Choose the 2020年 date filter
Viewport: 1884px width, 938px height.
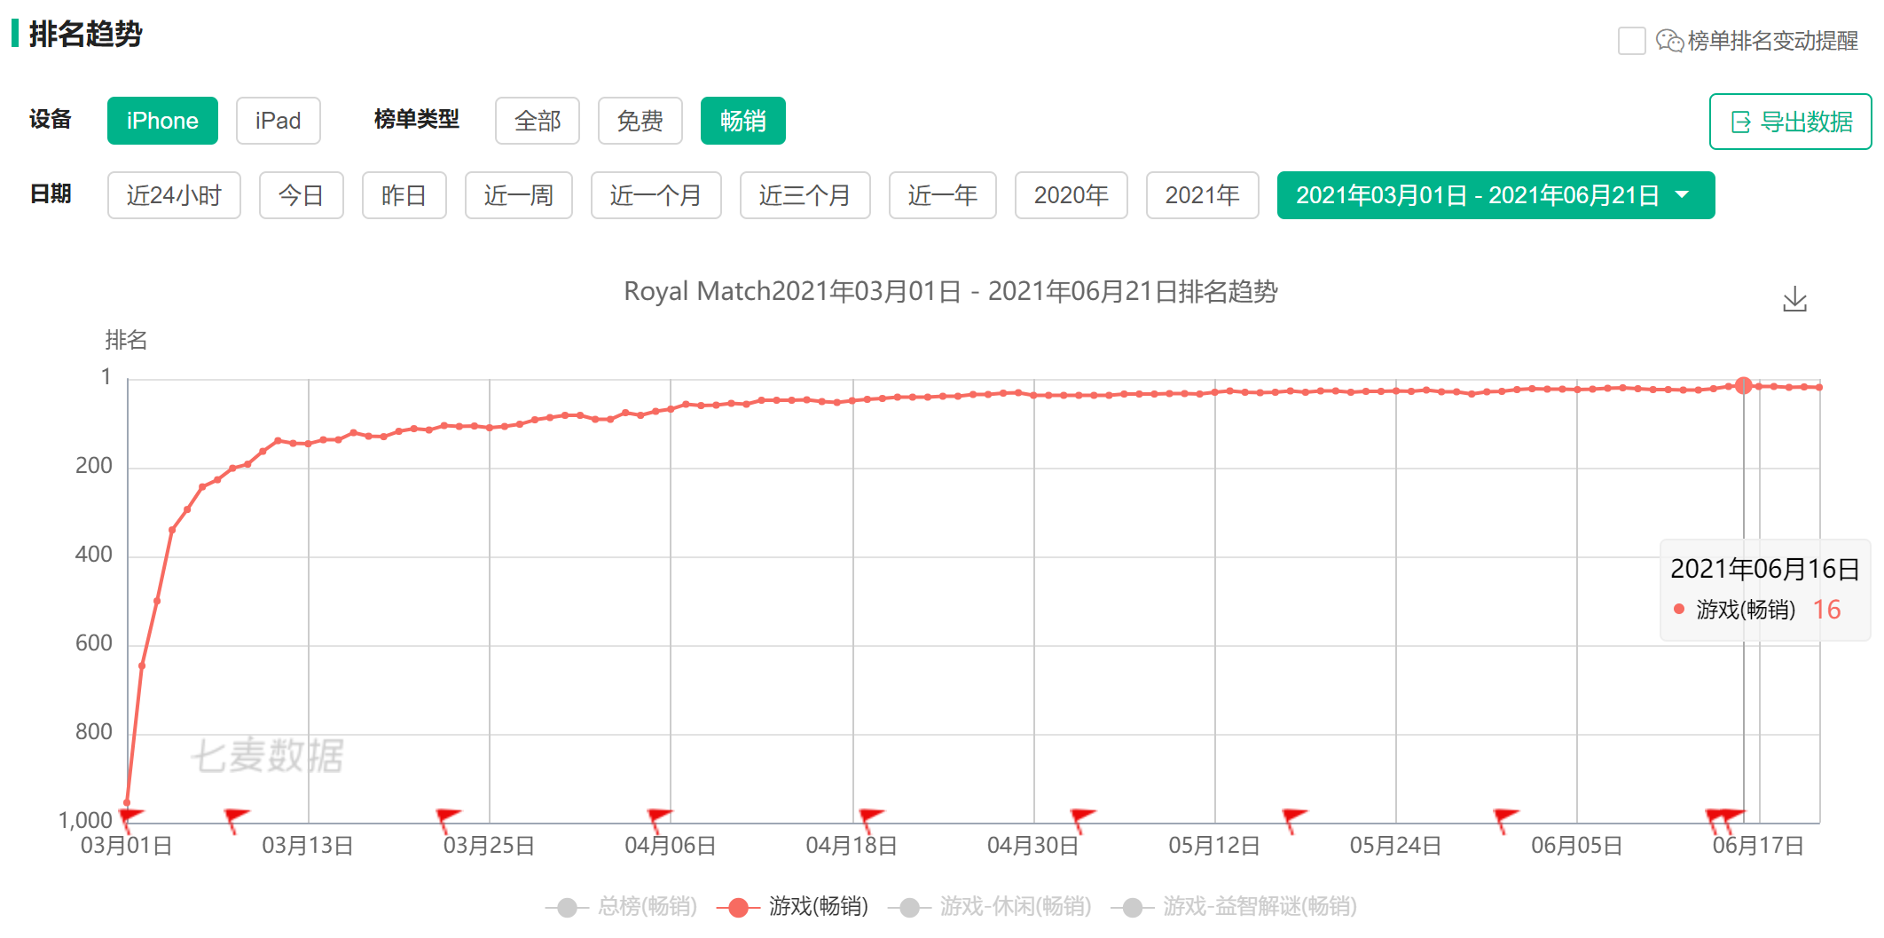click(x=1070, y=195)
